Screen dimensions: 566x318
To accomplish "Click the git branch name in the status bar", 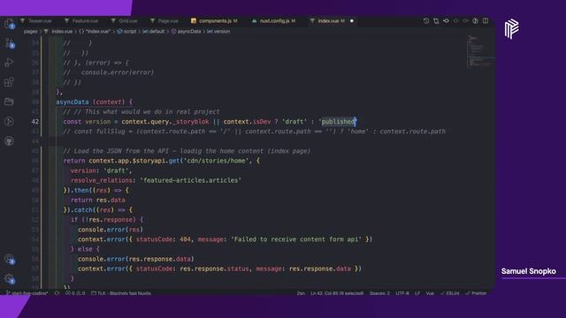I will (x=27, y=293).
